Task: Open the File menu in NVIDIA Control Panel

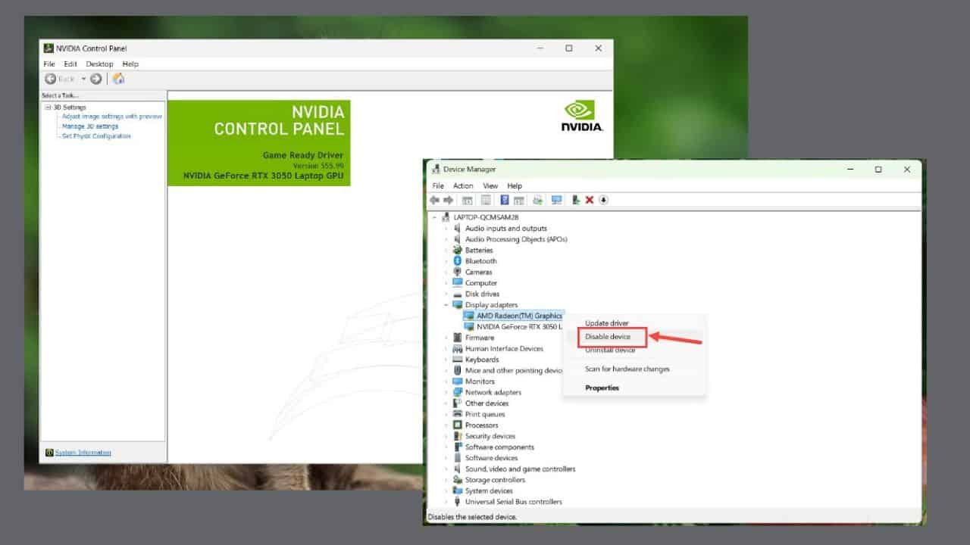Action: 49,64
